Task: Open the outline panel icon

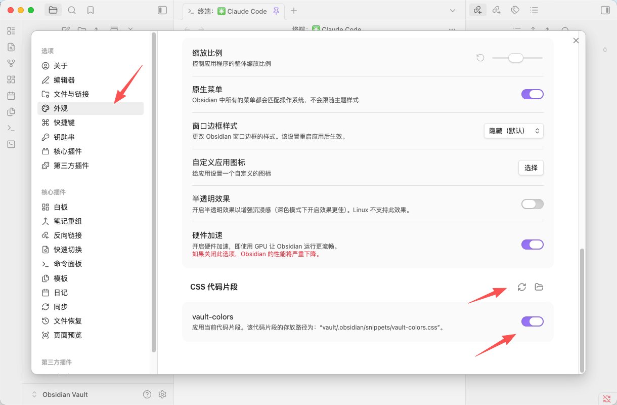Action: (x=534, y=10)
